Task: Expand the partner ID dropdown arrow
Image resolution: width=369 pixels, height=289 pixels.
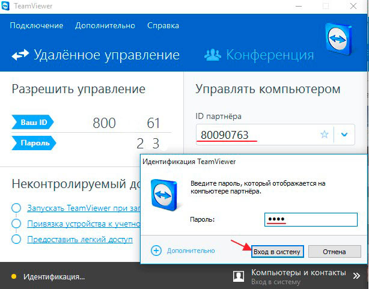Action: [344, 135]
